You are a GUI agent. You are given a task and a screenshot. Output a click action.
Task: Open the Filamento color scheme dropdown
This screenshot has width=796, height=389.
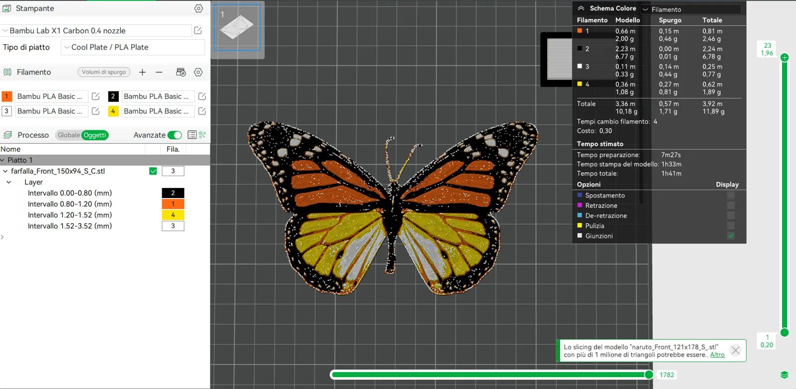(691, 9)
